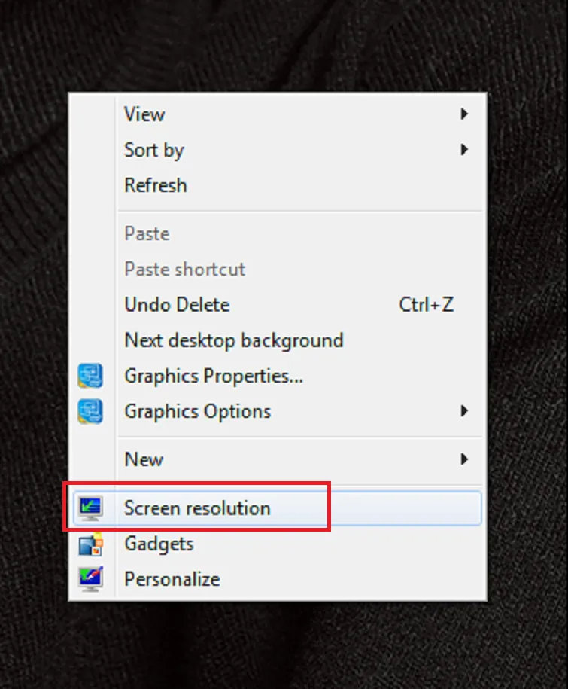Click the Intel icon next to Graphics Options
Viewport: 568px width, 689px height.
(x=90, y=411)
